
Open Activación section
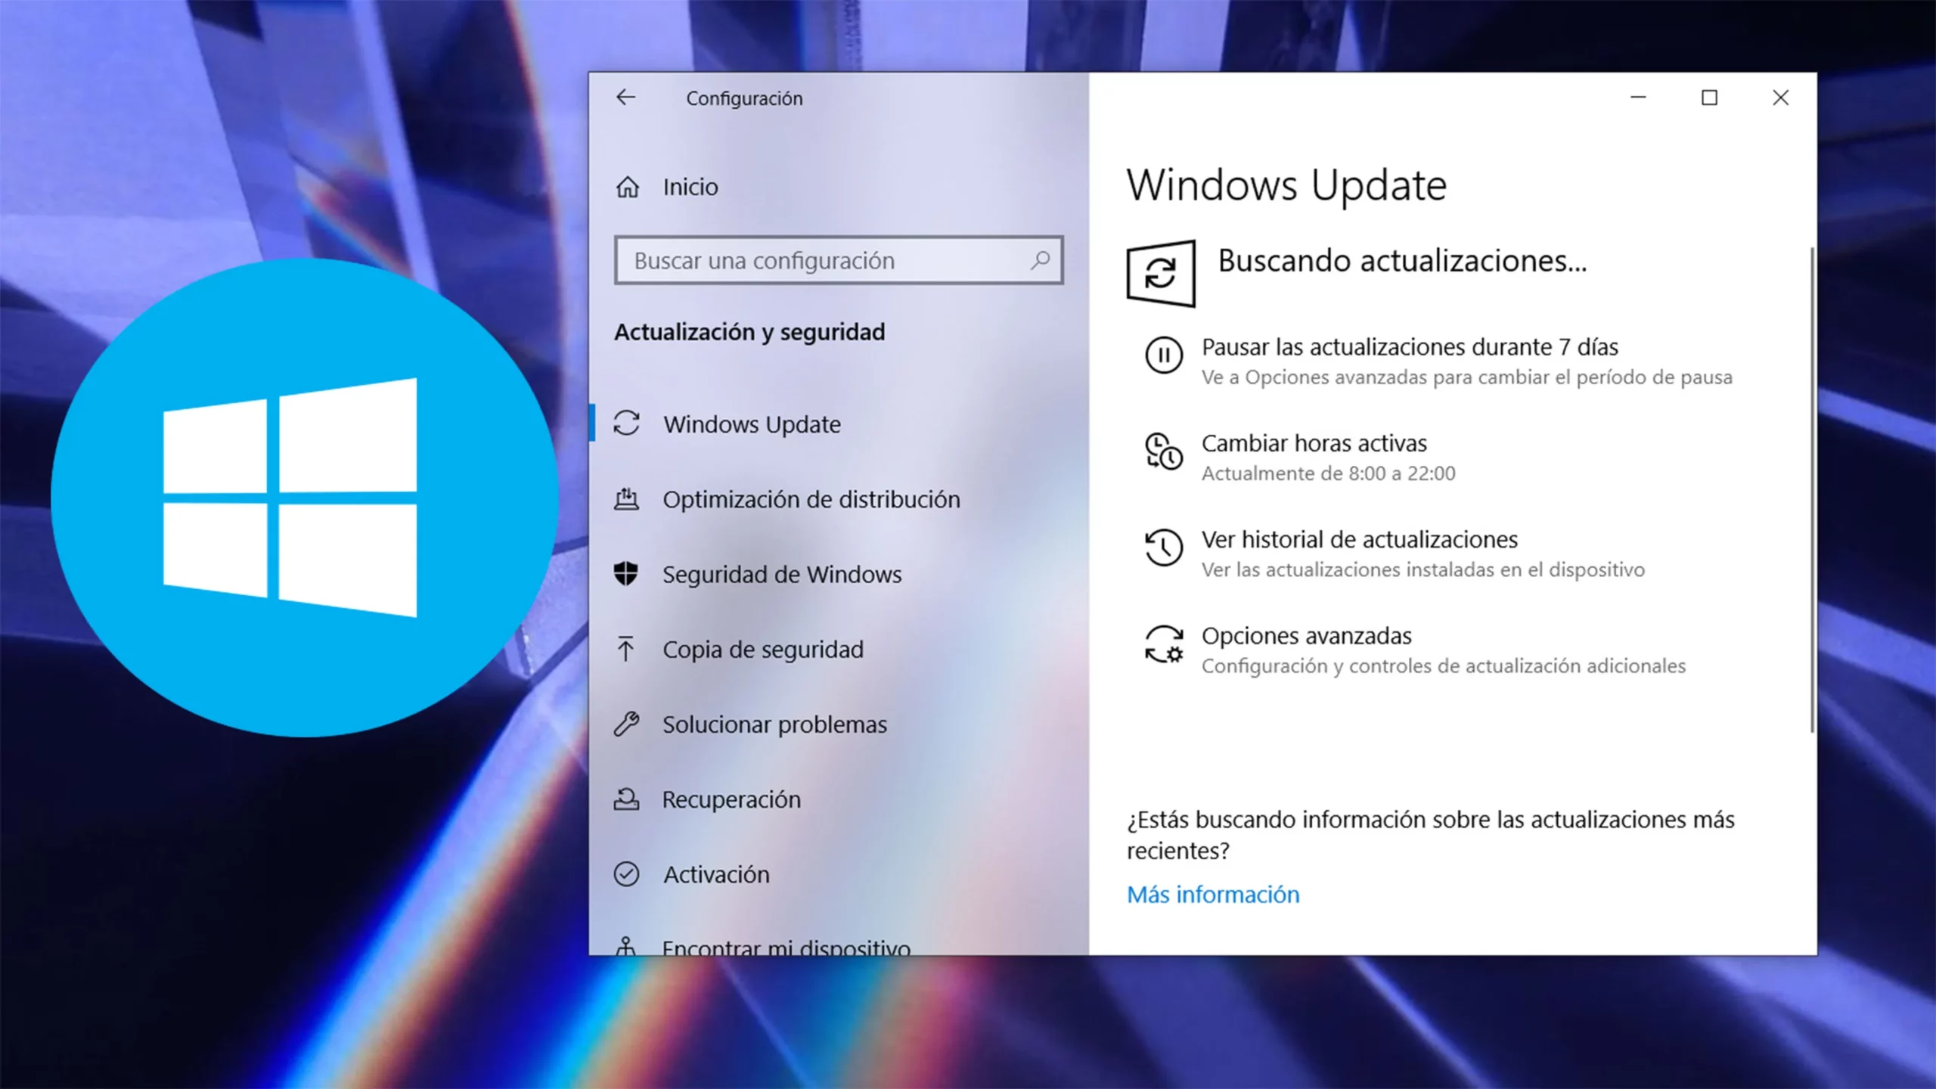pos(716,875)
